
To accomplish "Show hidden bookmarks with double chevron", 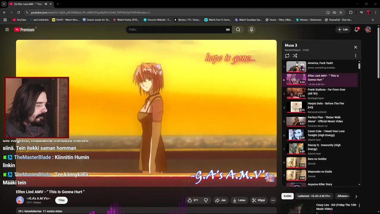I will pyautogui.click(x=373, y=20).
